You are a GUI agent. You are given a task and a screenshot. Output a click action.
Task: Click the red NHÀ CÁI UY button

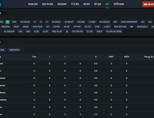[148, 4]
